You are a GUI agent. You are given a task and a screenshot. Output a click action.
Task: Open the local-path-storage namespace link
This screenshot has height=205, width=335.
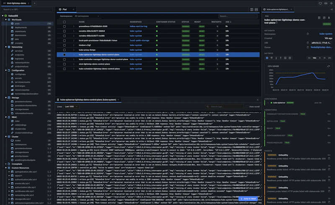139,40
